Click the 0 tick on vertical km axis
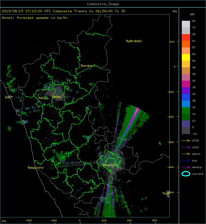Screen dimensions: 206x224 click(x=175, y=67)
